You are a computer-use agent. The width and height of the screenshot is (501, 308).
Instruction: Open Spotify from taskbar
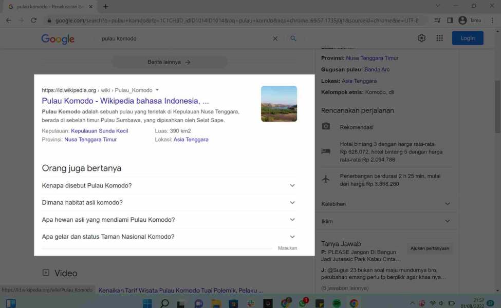[337, 303]
